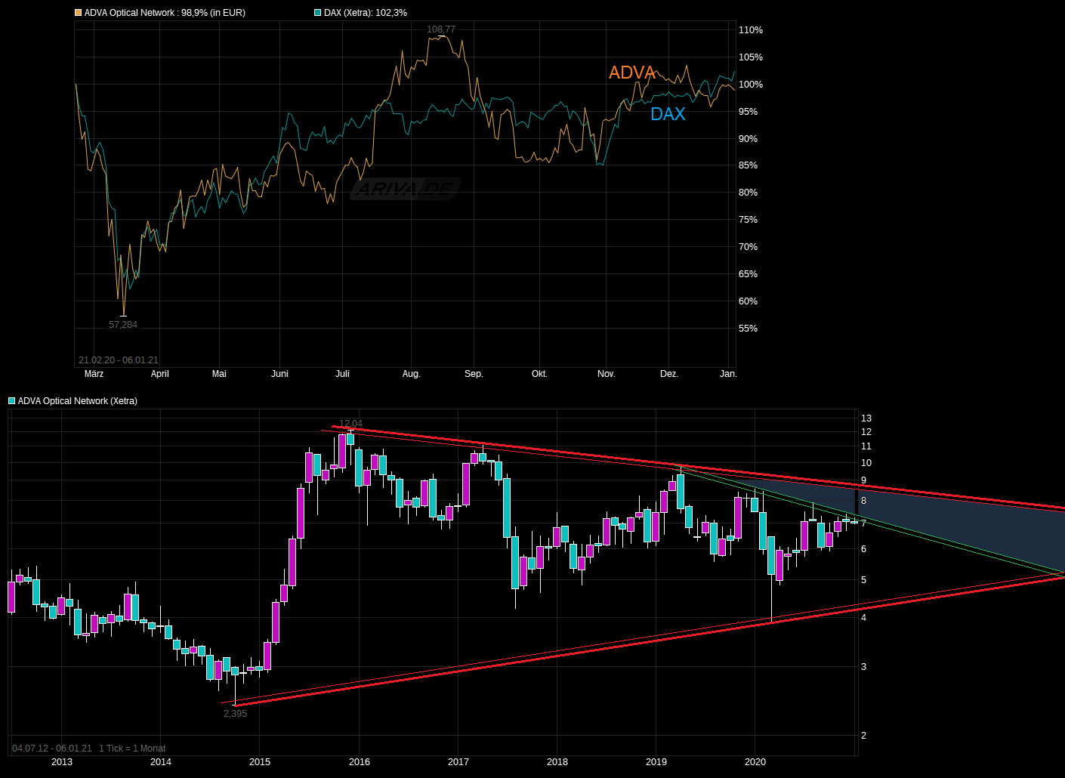Click the 108.77 peak label on upper chart
Screen dimensions: 1065x778
click(440, 30)
